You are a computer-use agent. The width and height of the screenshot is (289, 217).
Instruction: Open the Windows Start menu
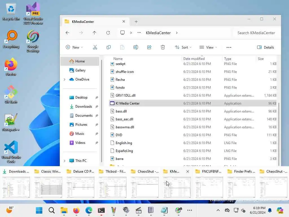point(39,210)
